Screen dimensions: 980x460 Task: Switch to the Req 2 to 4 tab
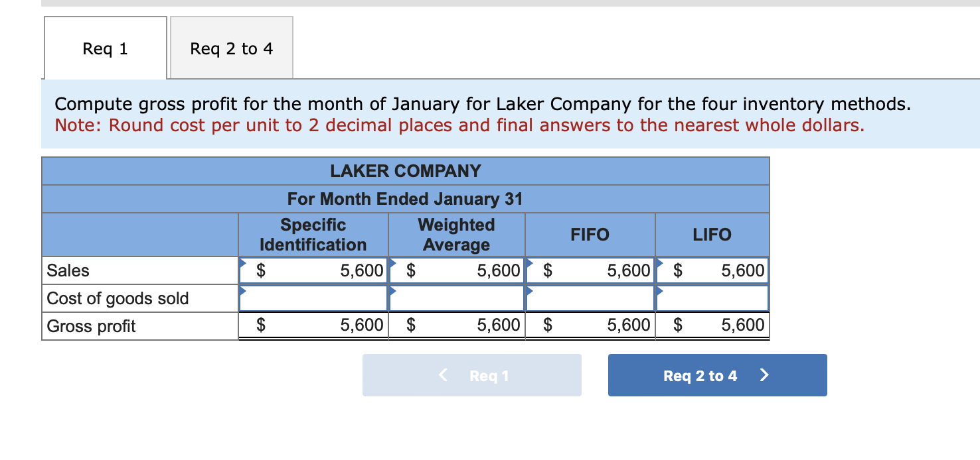coord(231,47)
